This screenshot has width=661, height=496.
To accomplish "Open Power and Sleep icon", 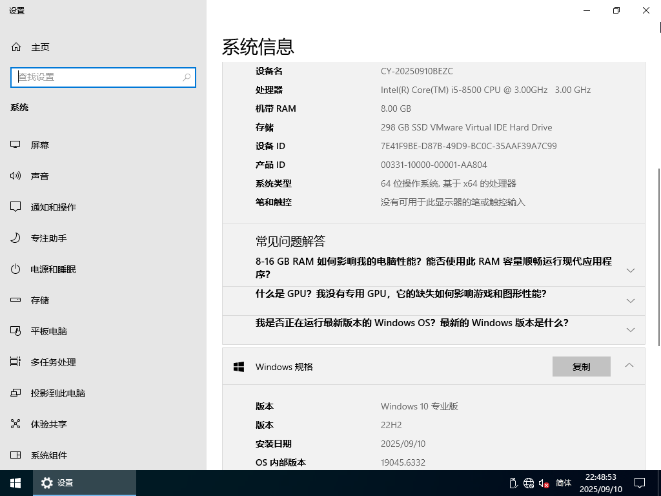I will tap(15, 269).
